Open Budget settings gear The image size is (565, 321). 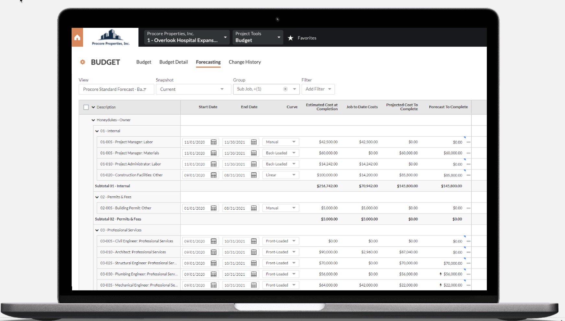click(x=83, y=62)
